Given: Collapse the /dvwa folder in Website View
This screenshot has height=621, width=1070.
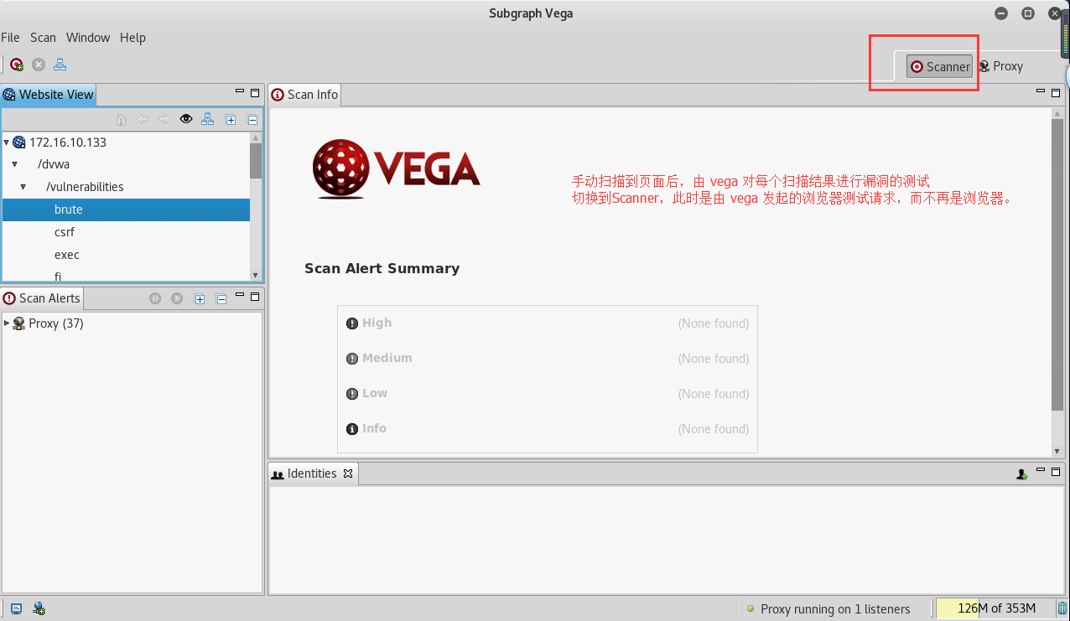Looking at the screenshot, I should [14, 164].
